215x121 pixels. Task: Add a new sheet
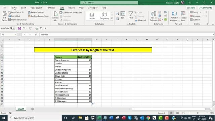pos(33,109)
